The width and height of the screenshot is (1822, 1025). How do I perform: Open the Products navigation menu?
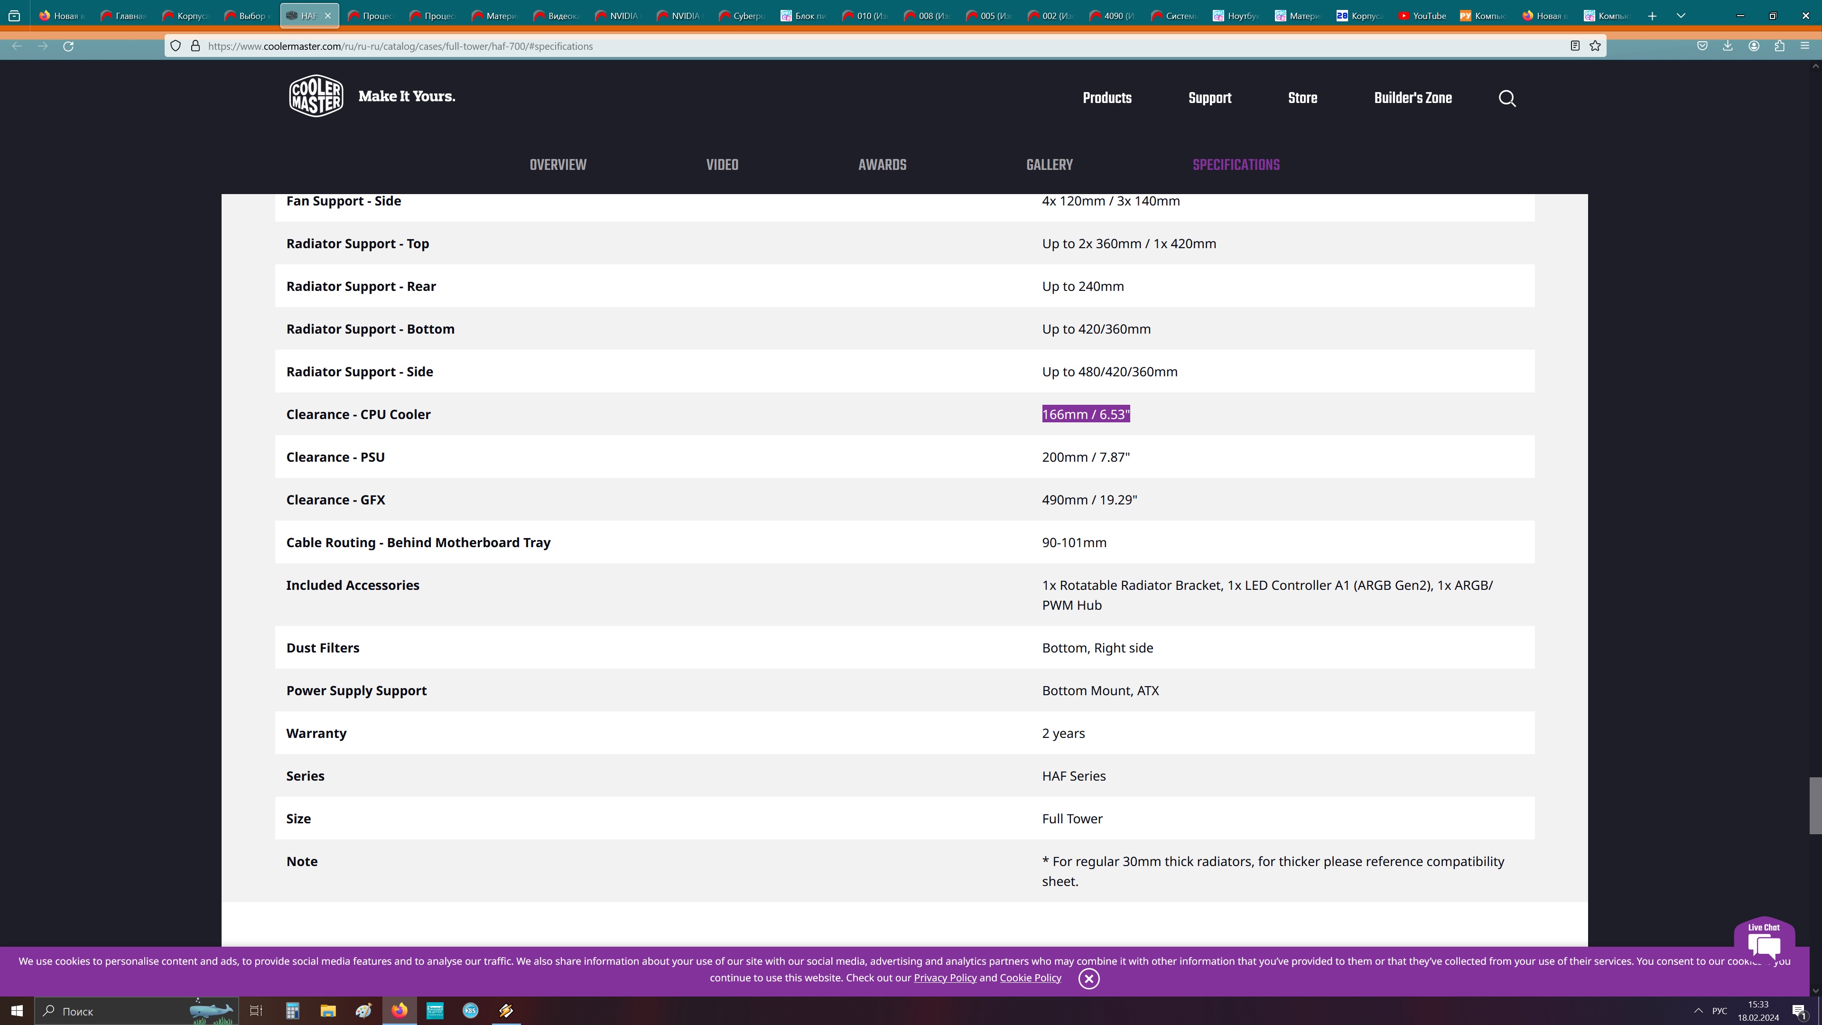1106,98
